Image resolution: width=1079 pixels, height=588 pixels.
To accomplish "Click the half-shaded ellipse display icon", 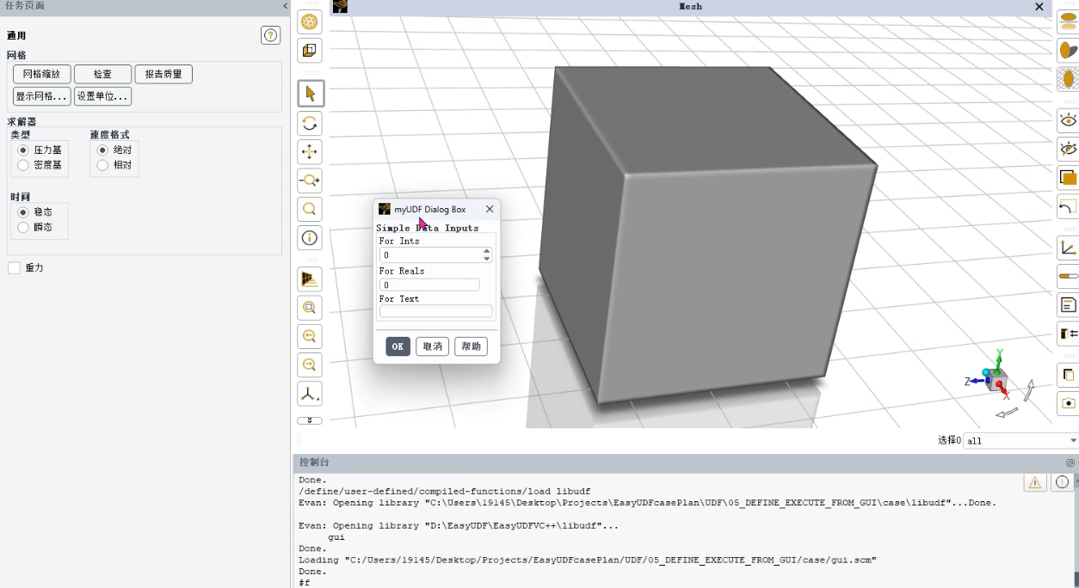I will click(1069, 51).
